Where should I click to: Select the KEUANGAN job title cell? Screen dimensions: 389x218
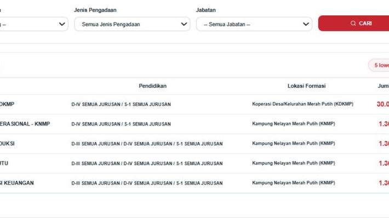pos(17,183)
